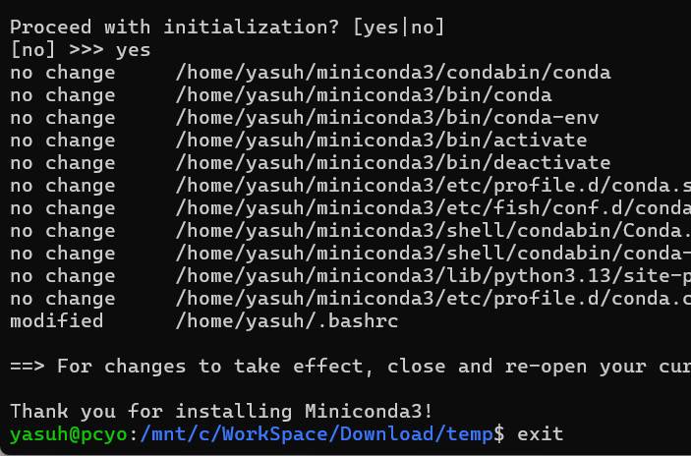The width and height of the screenshot is (691, 456).
Task: Click the /home/yasuh/.bashrc path
Action: 286,320
